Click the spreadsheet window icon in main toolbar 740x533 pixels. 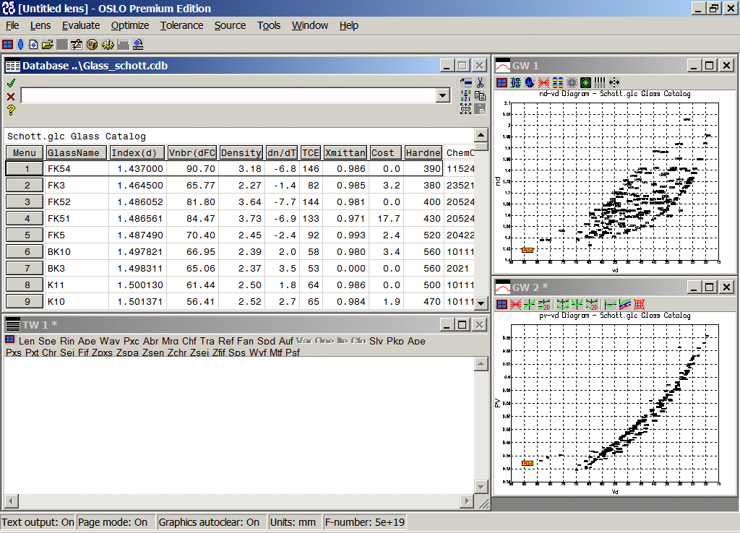point(123,44)
